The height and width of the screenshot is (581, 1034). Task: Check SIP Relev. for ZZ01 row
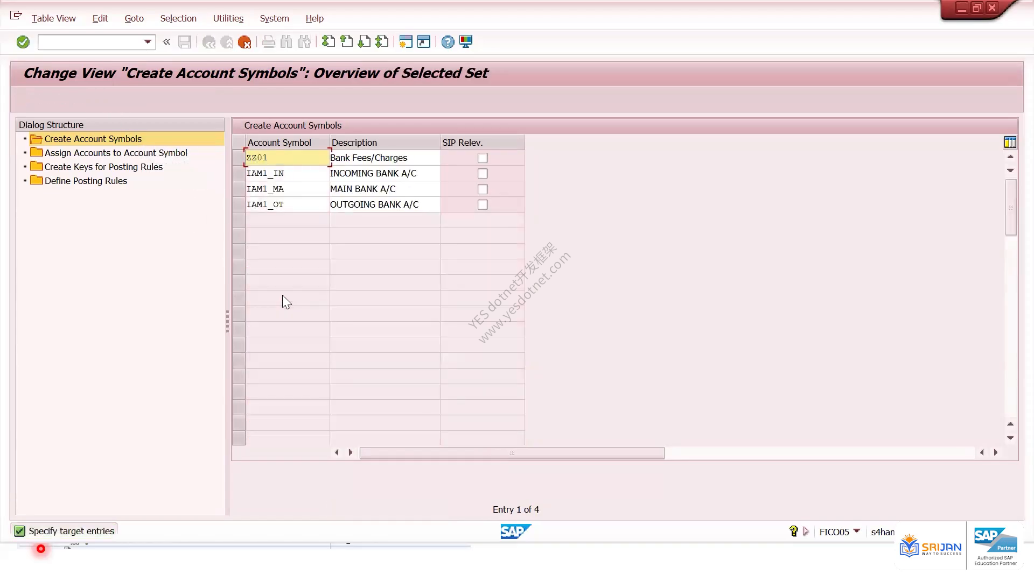tap(483, 158)
